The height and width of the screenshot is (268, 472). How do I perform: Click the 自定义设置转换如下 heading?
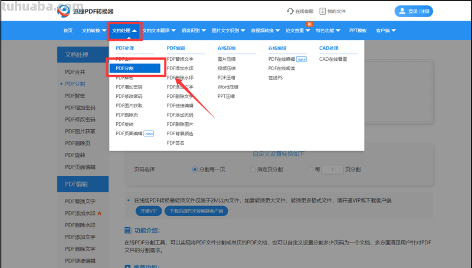tap(278, 154)
